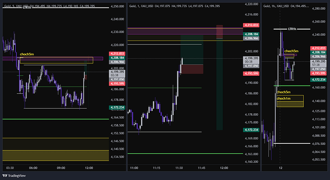Image resolution: width=330 pixels, height=180 pixels.
Task: Click green 4,208.184 price label on 5-minute chart
Action: (117, 58)
